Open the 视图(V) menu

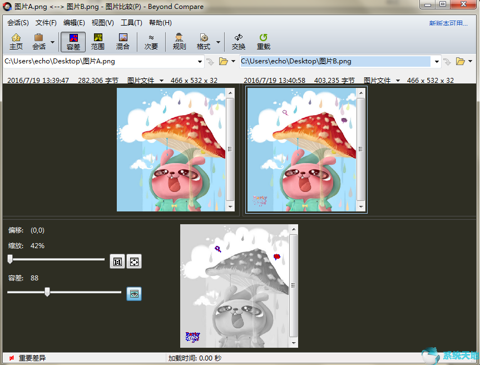[102, 23]
